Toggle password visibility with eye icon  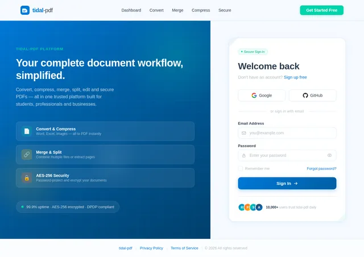pos(329,155)
